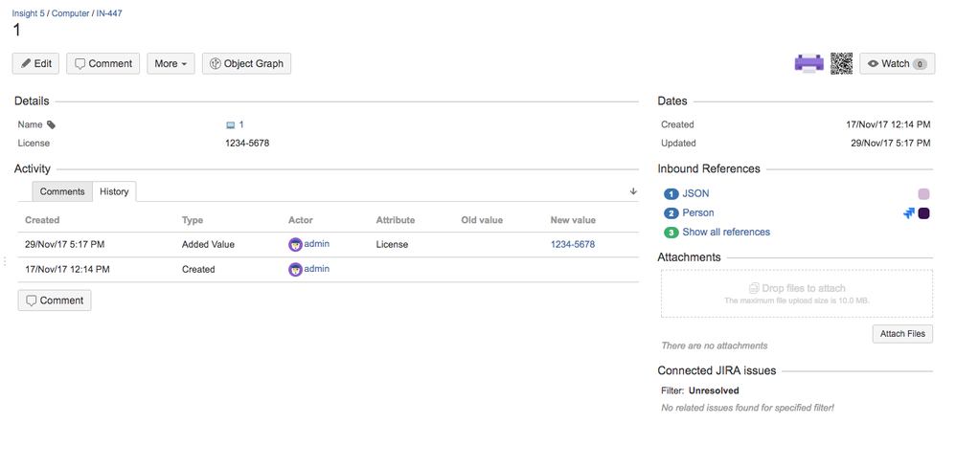This screenshot has width=956, height=468.
Task: Toggle Watch on this object
Action: pos(897,64)
